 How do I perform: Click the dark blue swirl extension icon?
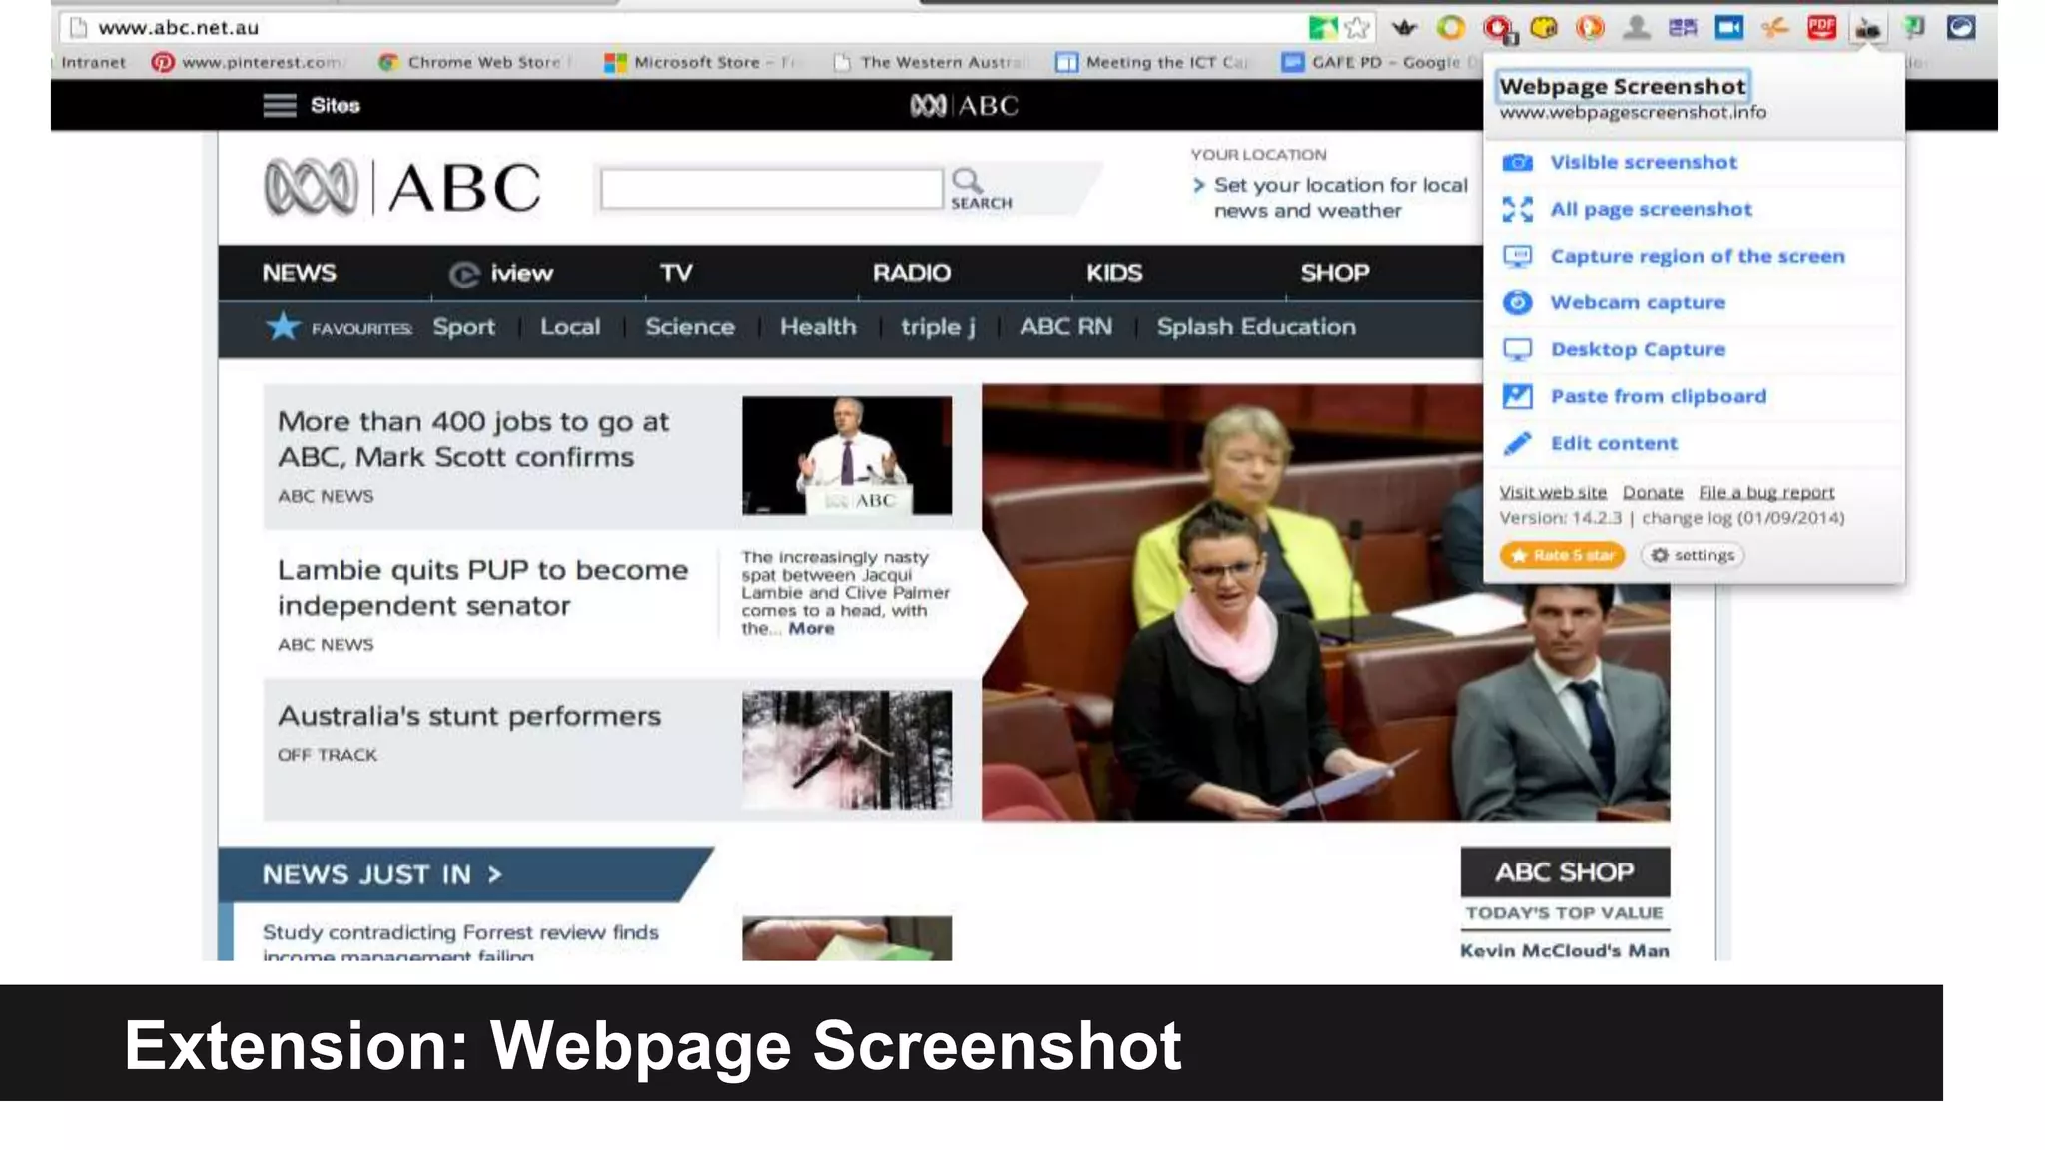(x=1961, y=27)
